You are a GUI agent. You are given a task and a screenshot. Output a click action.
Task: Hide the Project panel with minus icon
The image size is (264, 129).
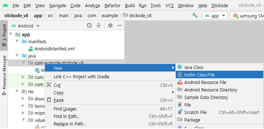(120, 26)
